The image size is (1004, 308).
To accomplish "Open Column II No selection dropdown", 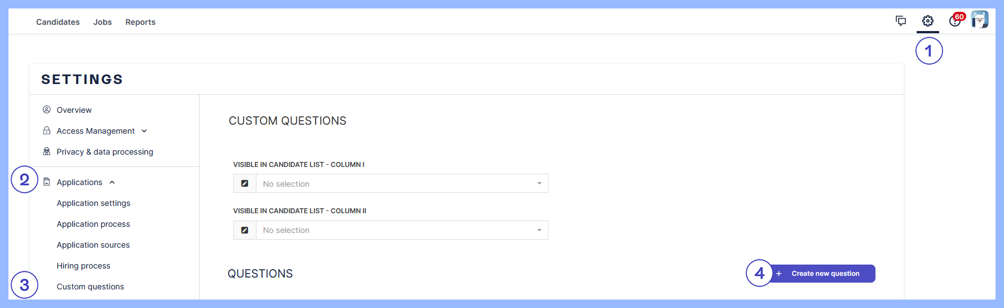I will (402, 230).
